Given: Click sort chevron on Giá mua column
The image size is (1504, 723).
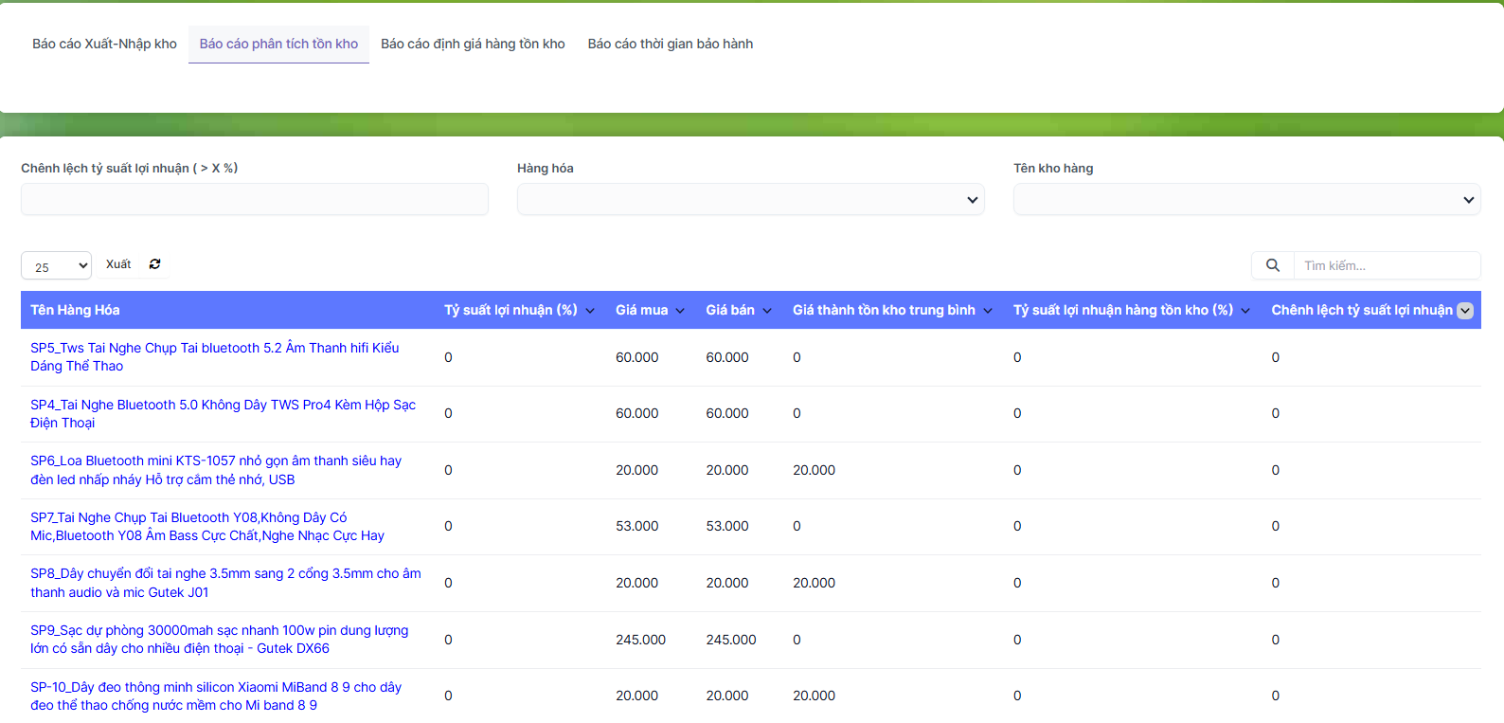Looking at the screenshot, I should coord(680,311).
